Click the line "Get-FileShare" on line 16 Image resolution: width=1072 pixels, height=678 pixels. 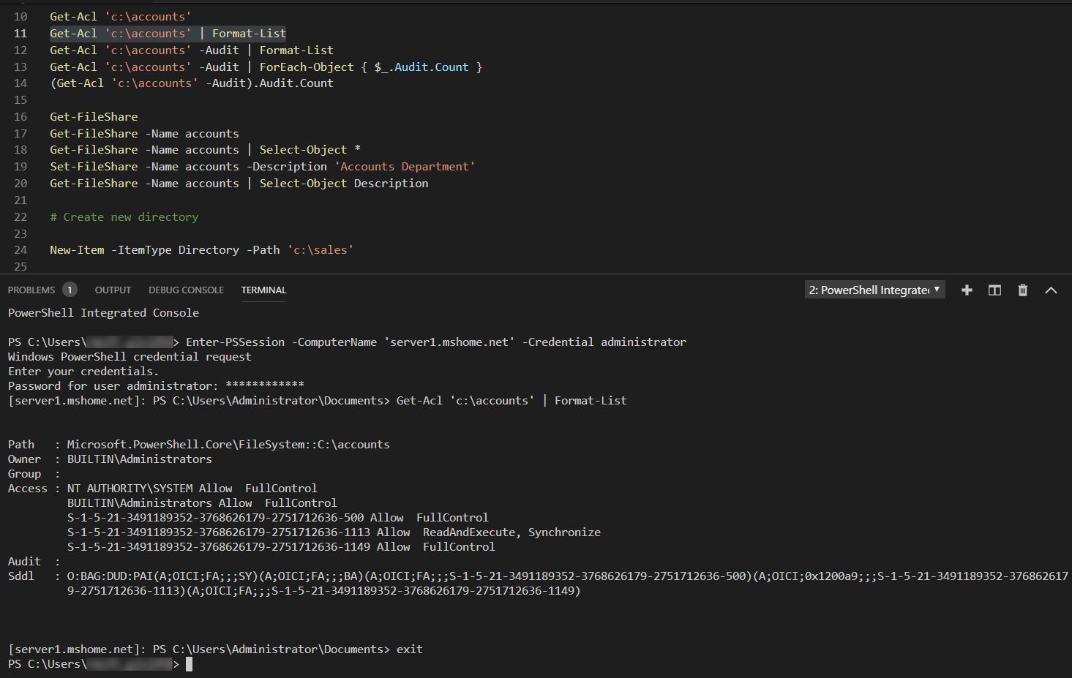pyautogui.click(x=94, y=117)
